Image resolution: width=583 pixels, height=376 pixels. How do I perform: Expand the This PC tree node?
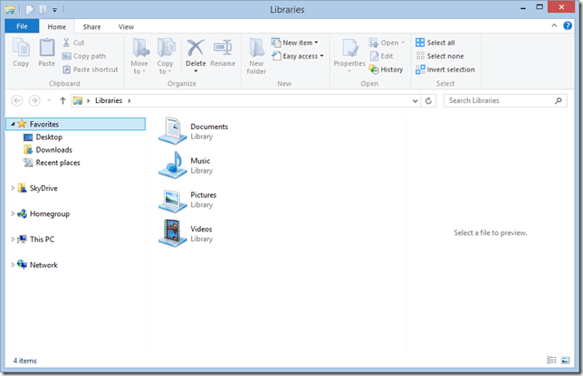[x=13, y=240]
